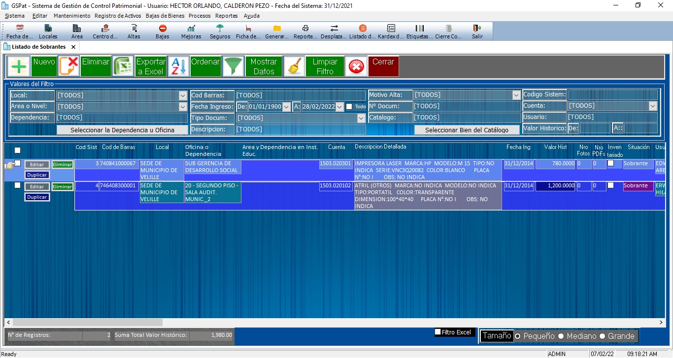Screen dimensions: 673x358
Task: Click the red X close icon beside Cerrar
Action: pos(356,66)
